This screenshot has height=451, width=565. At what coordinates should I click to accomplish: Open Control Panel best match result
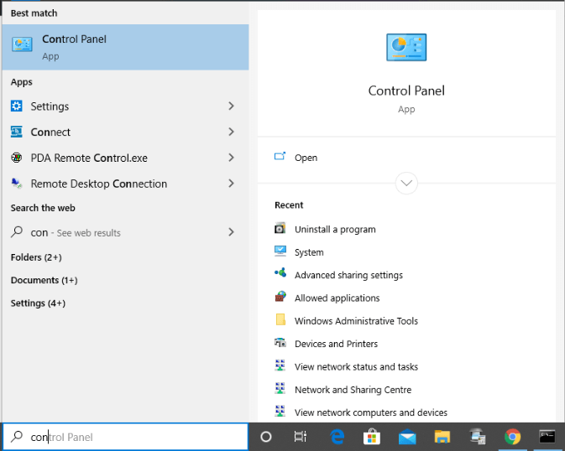(x=125, y=47)
